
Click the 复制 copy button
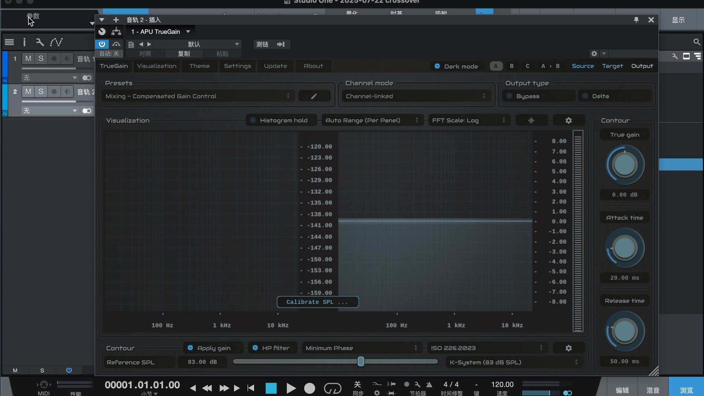coord(184,54)
